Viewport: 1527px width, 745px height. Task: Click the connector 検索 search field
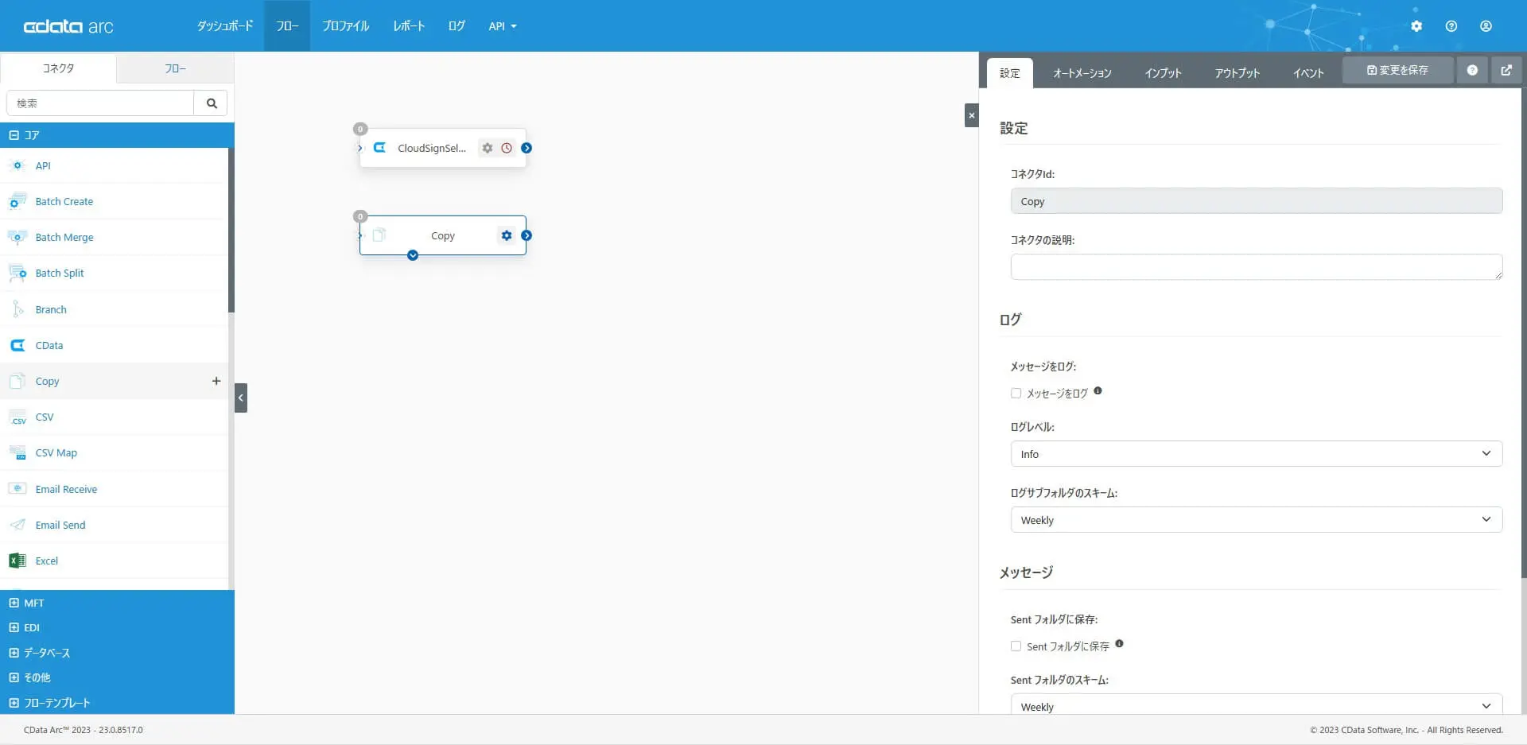(100, 103)
